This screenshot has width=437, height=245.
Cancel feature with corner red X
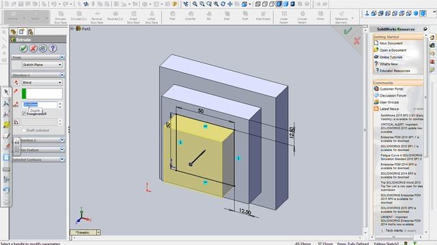click(x=356, y=41)
